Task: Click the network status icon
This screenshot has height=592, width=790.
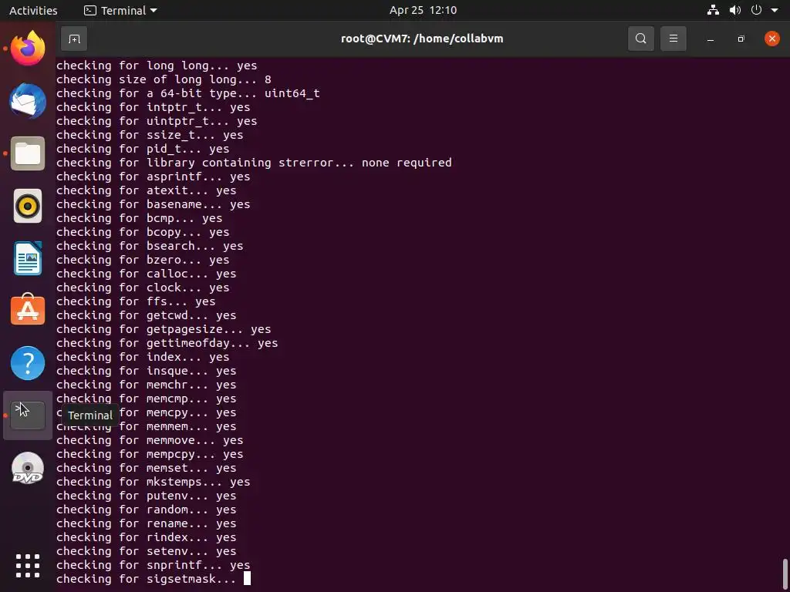Action: point(713,10)
